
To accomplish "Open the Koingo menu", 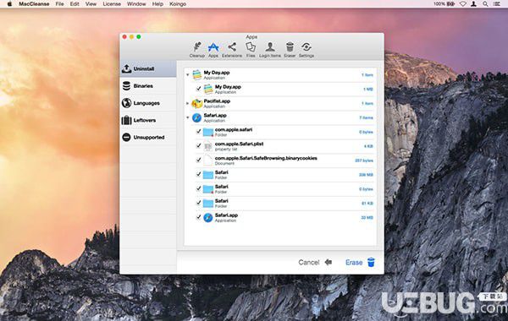I will [178, 4].
